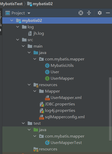Collapse the main com.mybatis.mapper package chevron
The width and height of the screenshot is (112, 154).
coord(35,59)
